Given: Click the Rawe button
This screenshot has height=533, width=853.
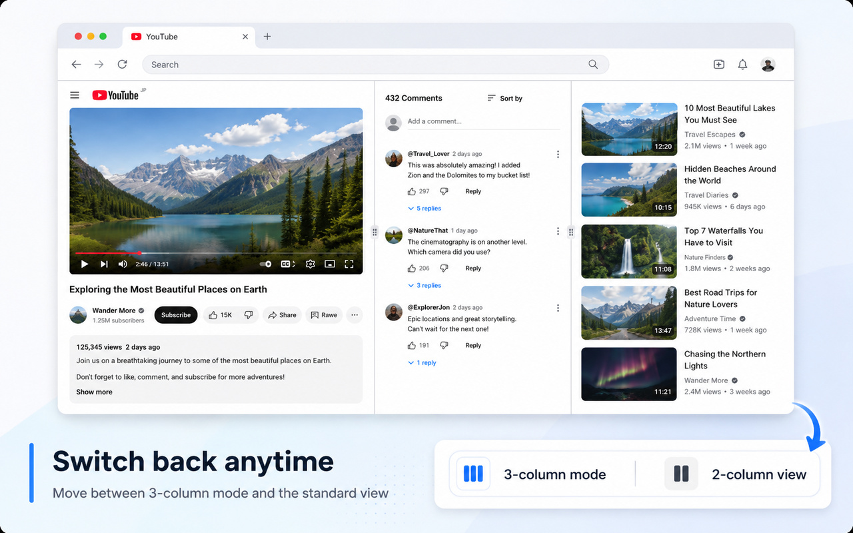Looking at the screenshot, I should [x=324, y=315].
